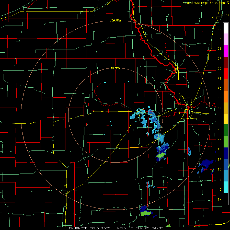
Task: Click the legend value "62"
Action: coord(220,38)
